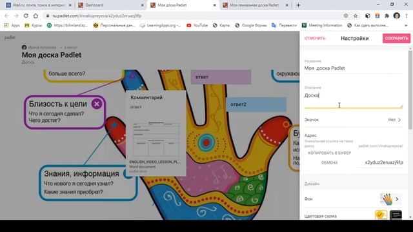Open the Комментарий post card
The image size is (413, 232).
pyautogui.click(x=156, y=133)
